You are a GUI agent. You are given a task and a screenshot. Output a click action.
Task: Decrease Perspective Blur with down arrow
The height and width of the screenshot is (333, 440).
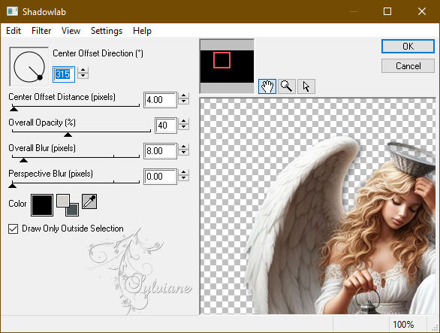coord(183,178)
